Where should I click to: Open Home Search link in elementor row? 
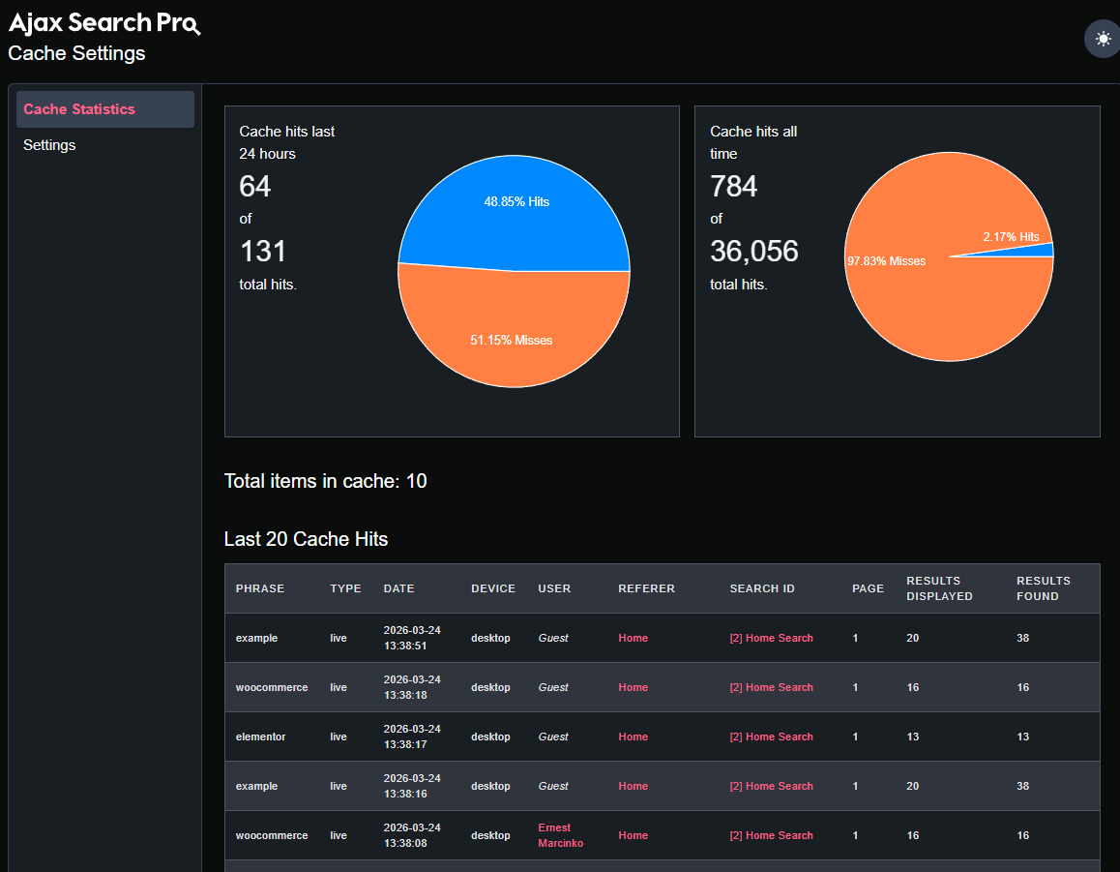(x=771, y=737)
